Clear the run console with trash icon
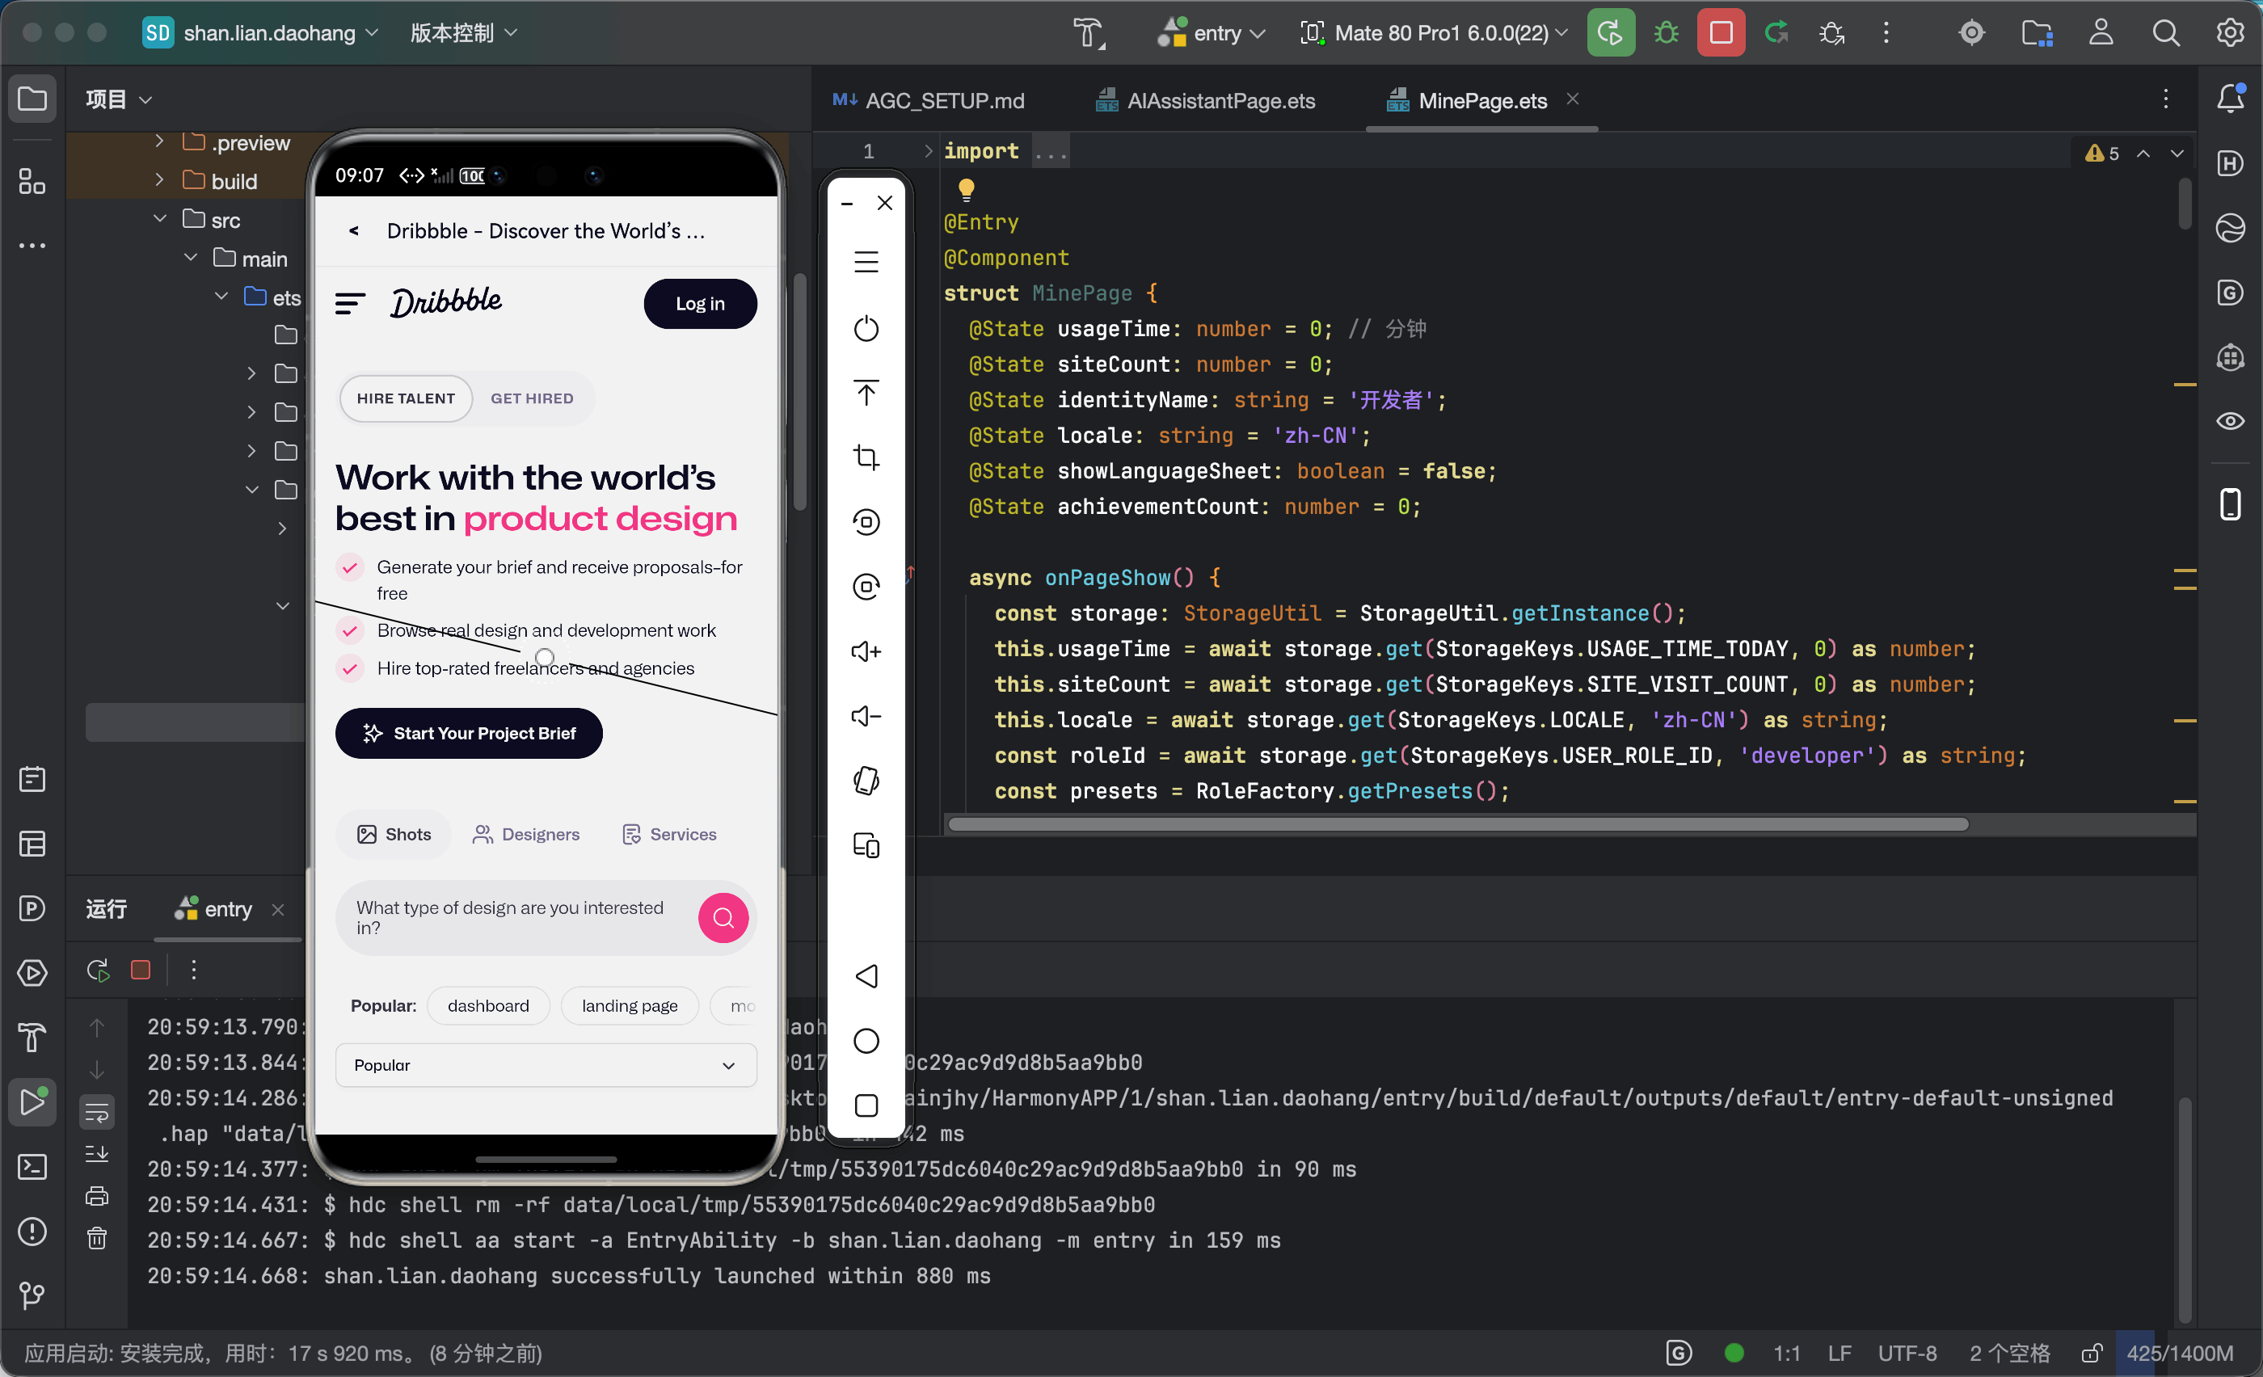Image resolution: width=2263 pixels, height=1377 pixels. [x=97, y=1238]
